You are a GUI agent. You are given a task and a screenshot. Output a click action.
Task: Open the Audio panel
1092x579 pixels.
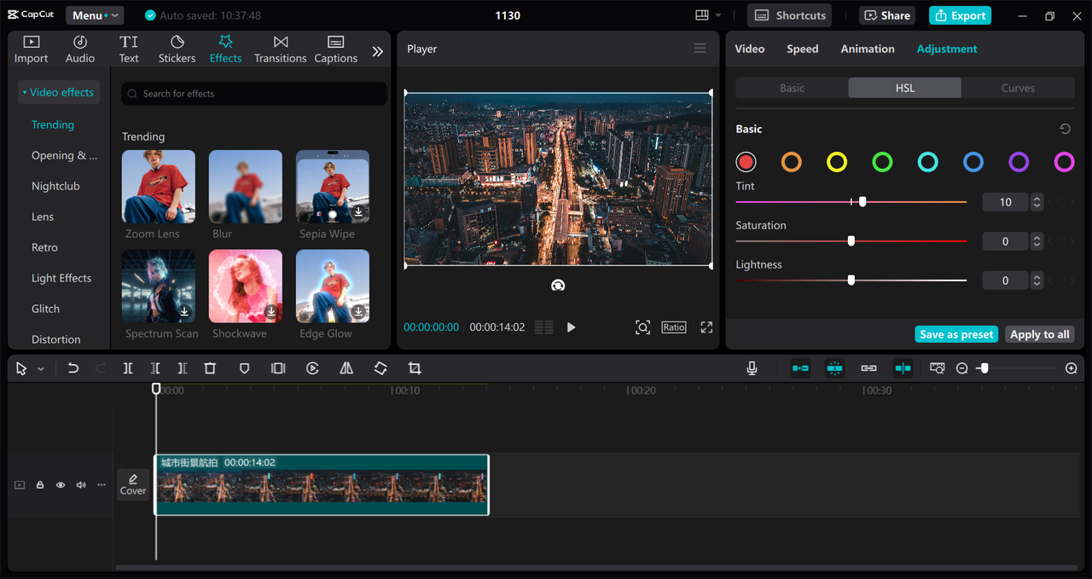pos(80,49)
